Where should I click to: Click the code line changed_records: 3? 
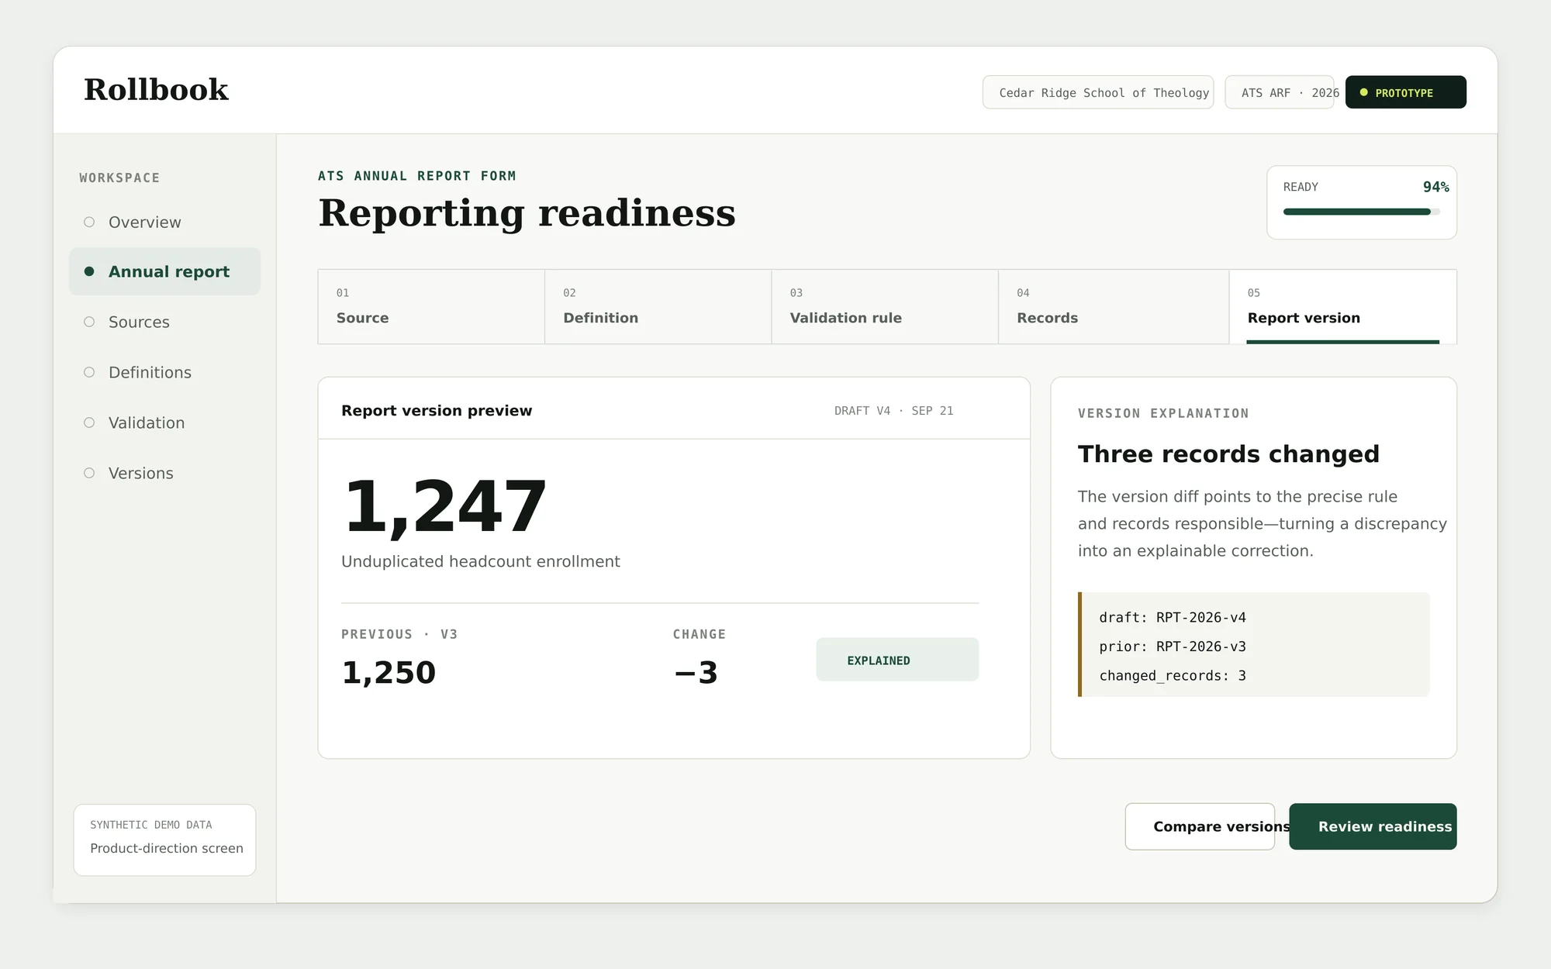1173,676
